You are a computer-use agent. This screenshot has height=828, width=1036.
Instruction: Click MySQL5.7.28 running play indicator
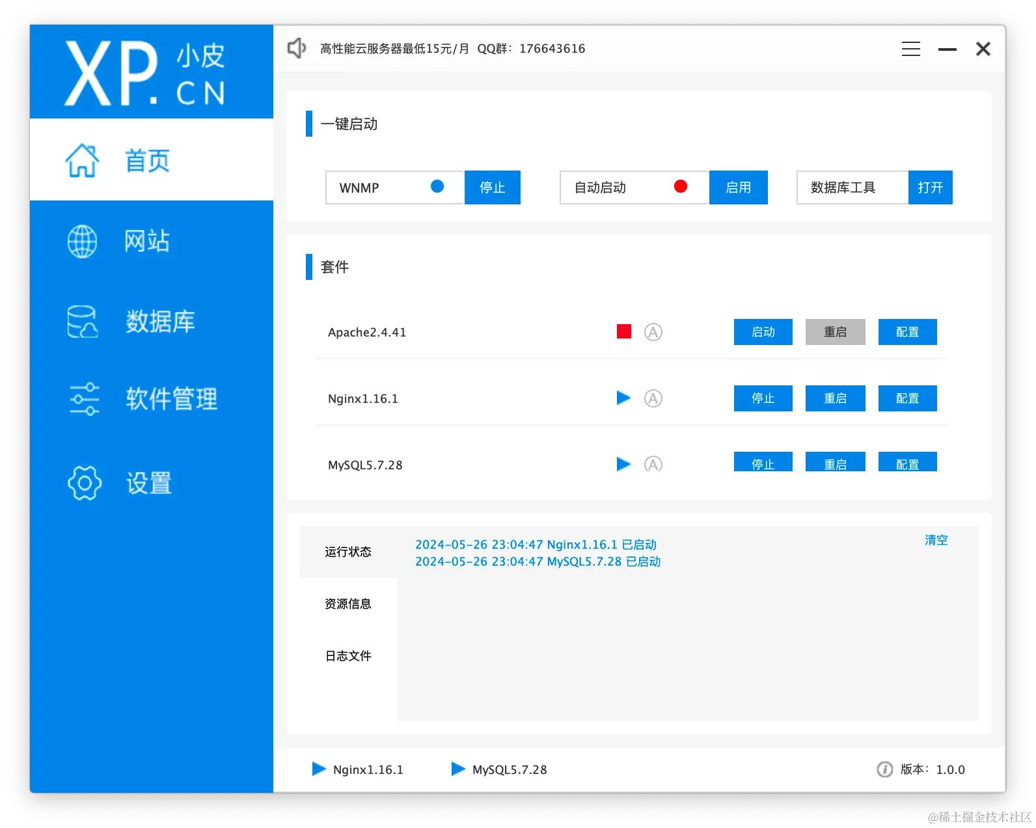click(624, 464)
